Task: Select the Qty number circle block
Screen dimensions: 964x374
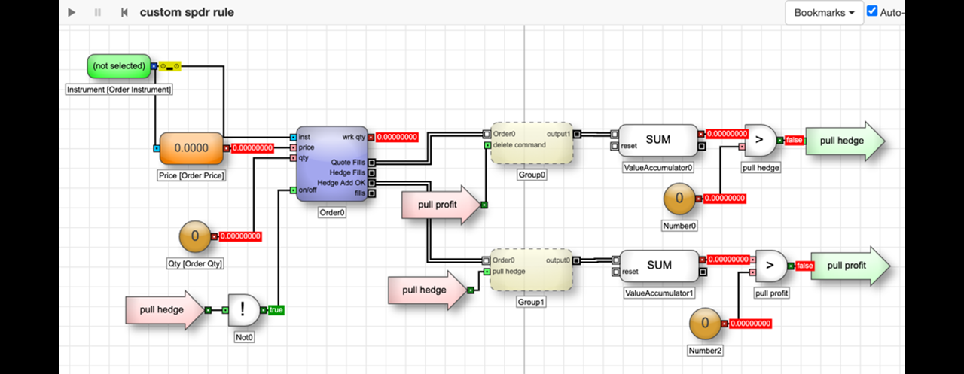Action: coord(195,236)
